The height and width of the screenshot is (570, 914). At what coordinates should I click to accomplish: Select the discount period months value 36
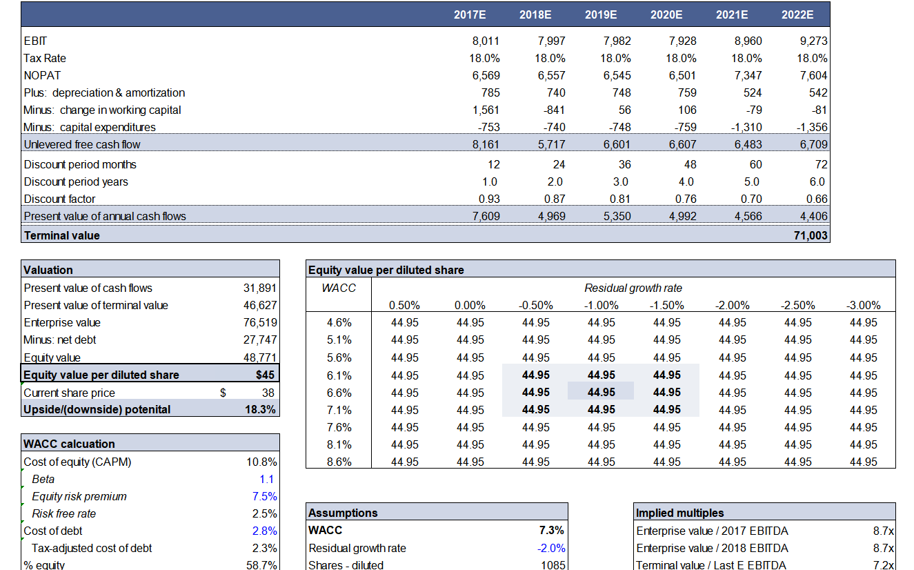(624, 165)
